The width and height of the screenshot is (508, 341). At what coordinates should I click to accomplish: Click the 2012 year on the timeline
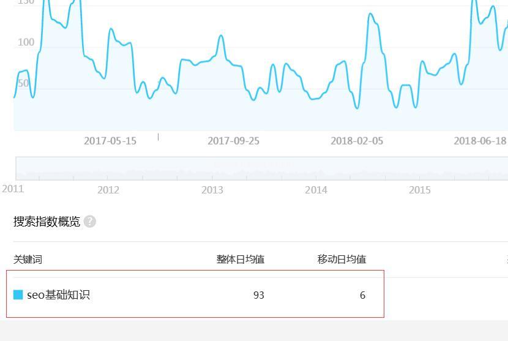point(108,190)
